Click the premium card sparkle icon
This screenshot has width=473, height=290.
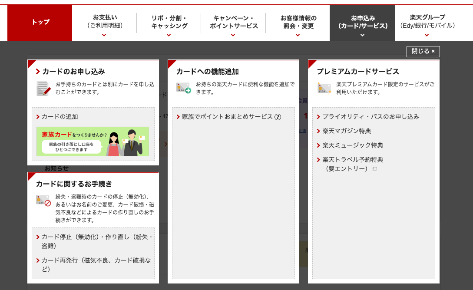click(324, 88)
